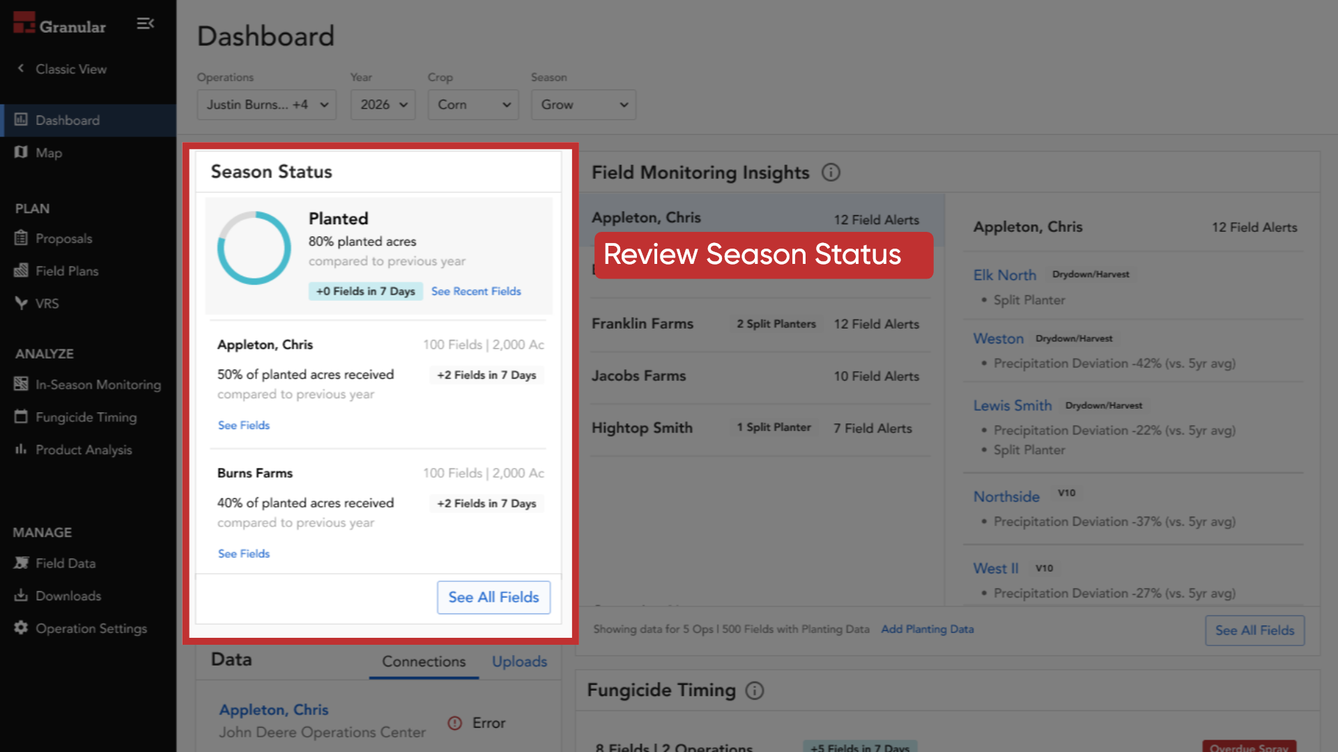Screen dimensions: 1338x752
Task: Switch to the Uploads tab
Action: coord(519,661)
